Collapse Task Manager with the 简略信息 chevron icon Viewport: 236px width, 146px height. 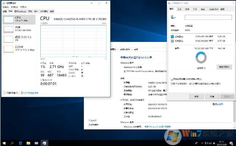tap(4, 93)
